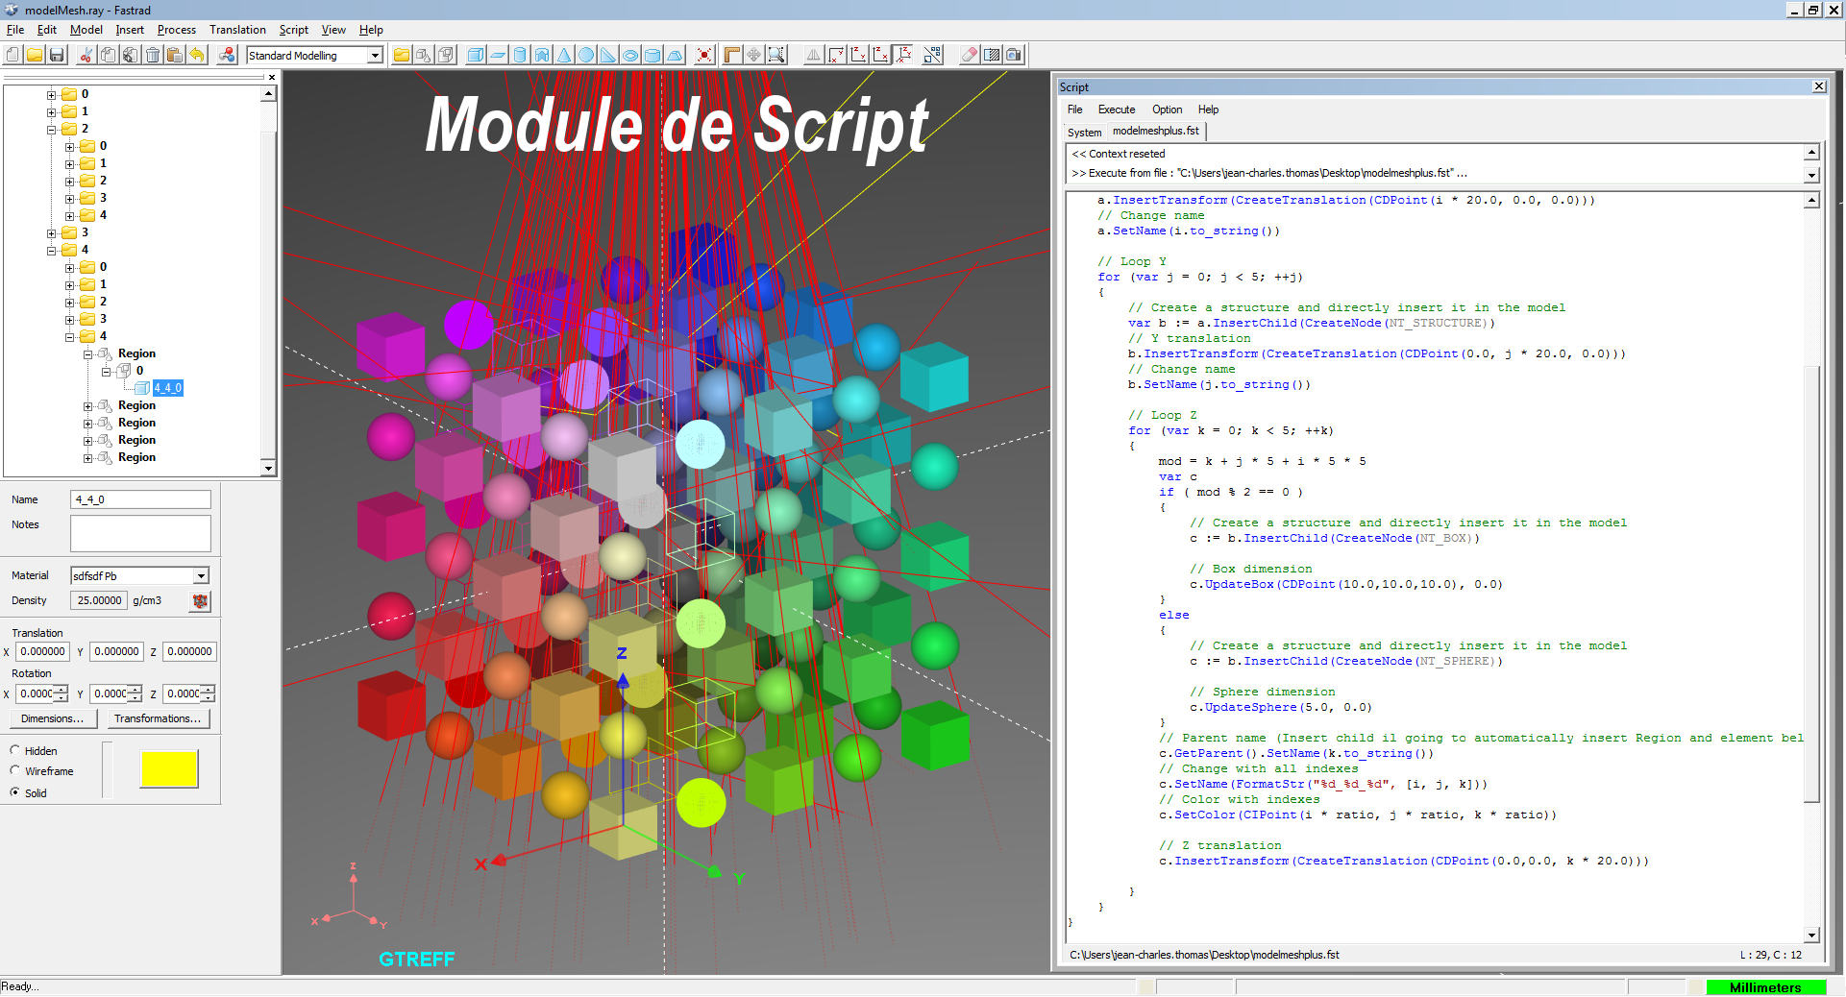The image size is (1846, 997).
Task: Select the 4_4_0 tree item
Action: 167,388
